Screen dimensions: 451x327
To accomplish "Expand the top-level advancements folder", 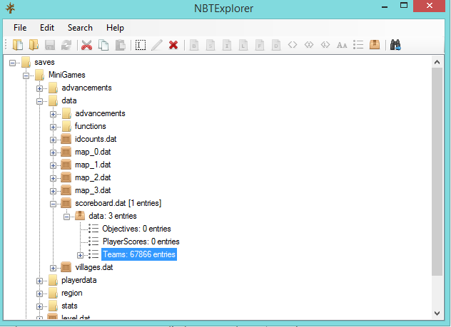I will [40, 88].
